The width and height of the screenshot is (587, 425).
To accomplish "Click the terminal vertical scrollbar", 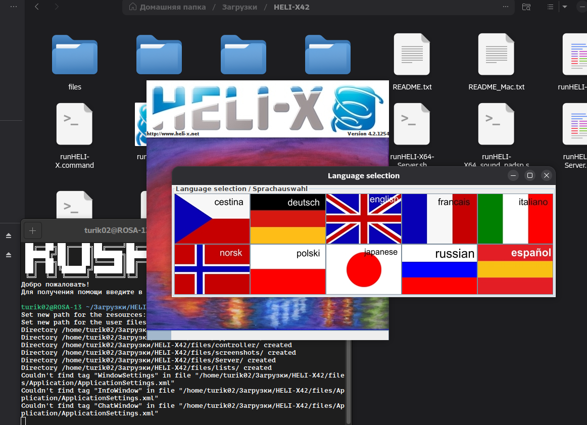I will 349,382.
